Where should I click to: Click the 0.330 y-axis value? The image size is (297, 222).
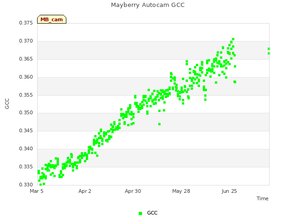(26, 185)
